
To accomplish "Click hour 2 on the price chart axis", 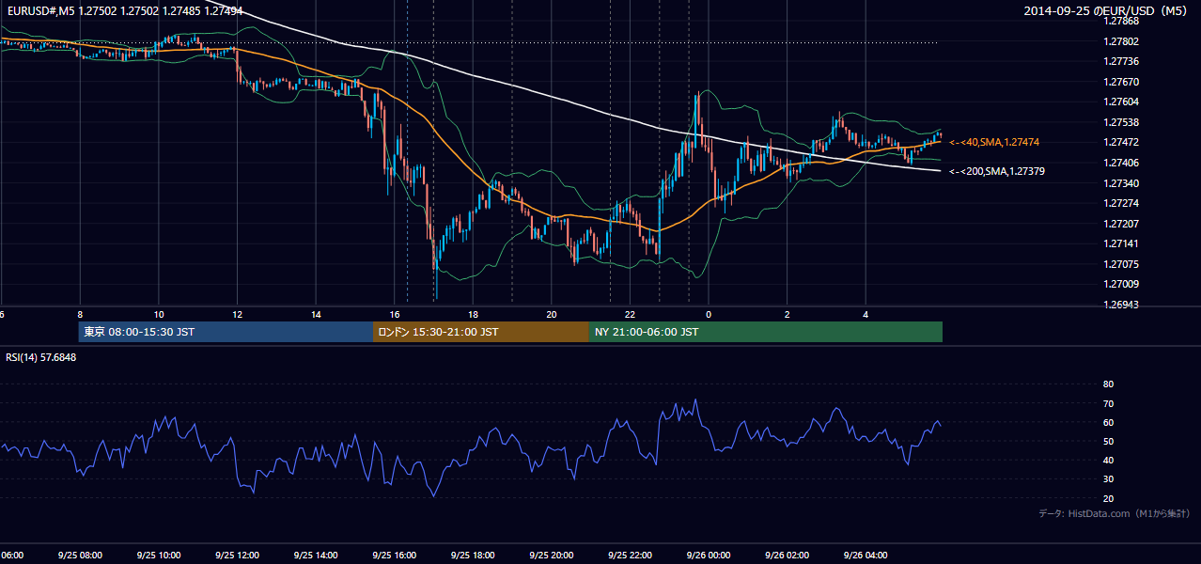I will pos(788,315).
